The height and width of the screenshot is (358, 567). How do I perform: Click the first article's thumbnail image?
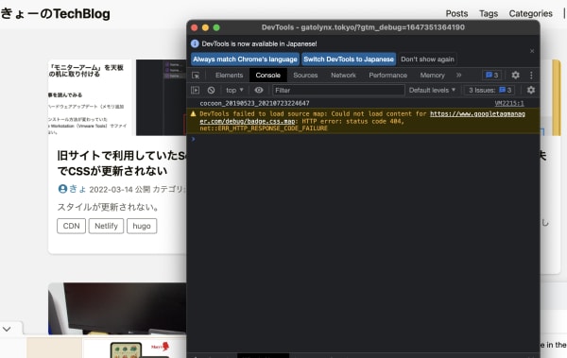tap(117, 97)
